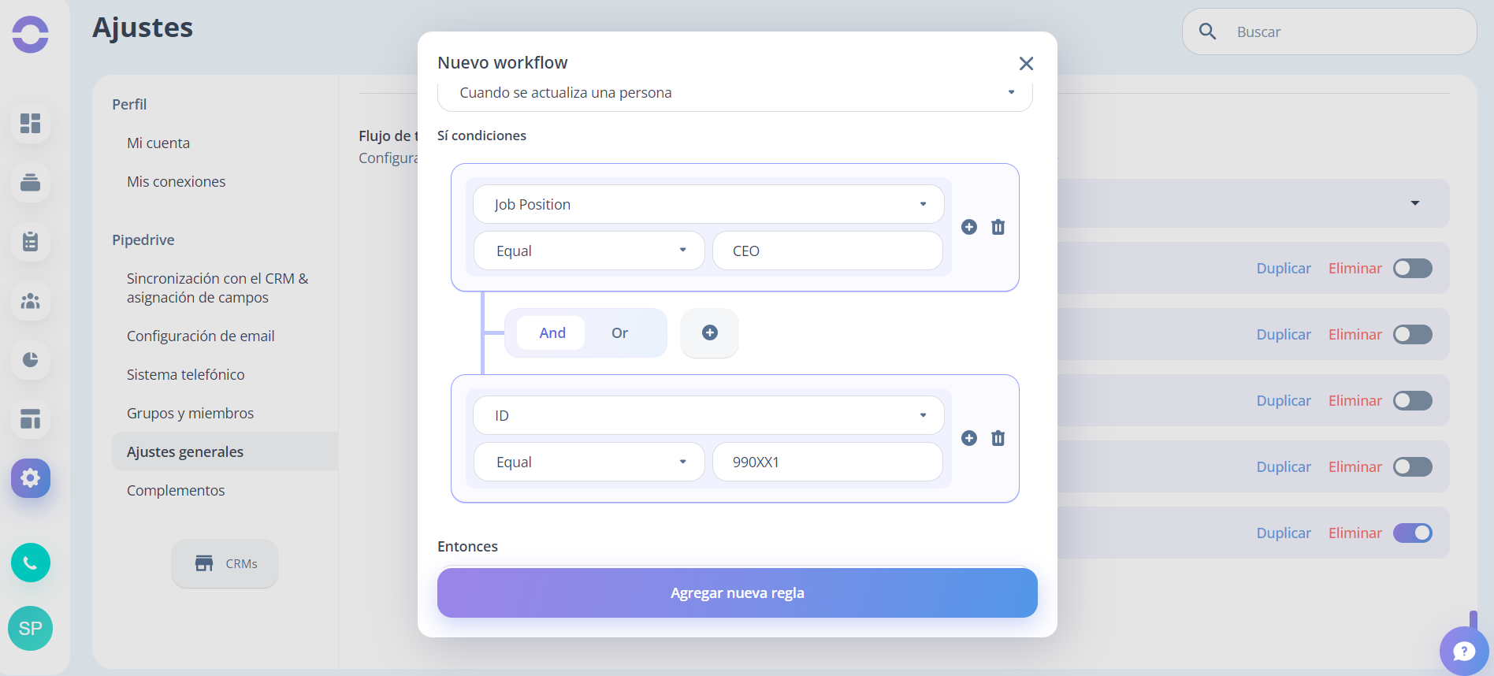Add condition group with plus next to And/Or

pyautogui.click(x=710, y=332)
